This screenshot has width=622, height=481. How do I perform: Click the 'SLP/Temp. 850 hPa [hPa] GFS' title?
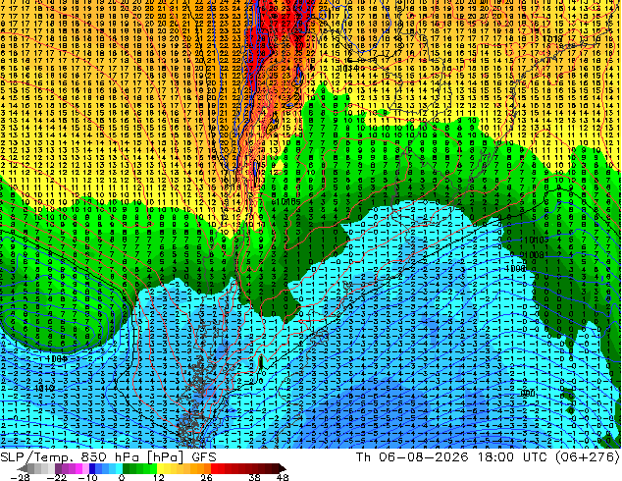[x=108, y=457]
